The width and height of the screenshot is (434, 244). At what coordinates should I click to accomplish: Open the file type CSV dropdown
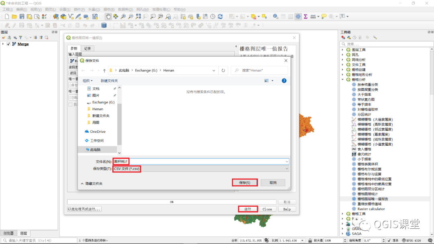[x=287, y=169]
